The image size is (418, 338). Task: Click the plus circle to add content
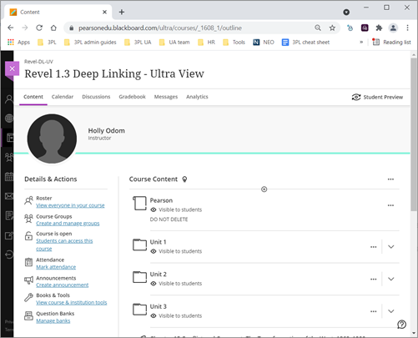[x=264, y=189]
